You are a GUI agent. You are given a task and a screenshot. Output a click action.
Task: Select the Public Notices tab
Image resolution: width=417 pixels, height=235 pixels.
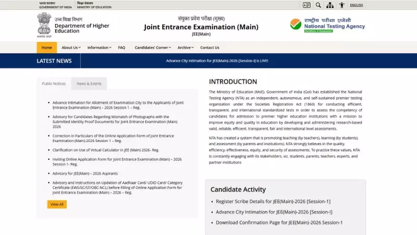(x=54, y=84)
